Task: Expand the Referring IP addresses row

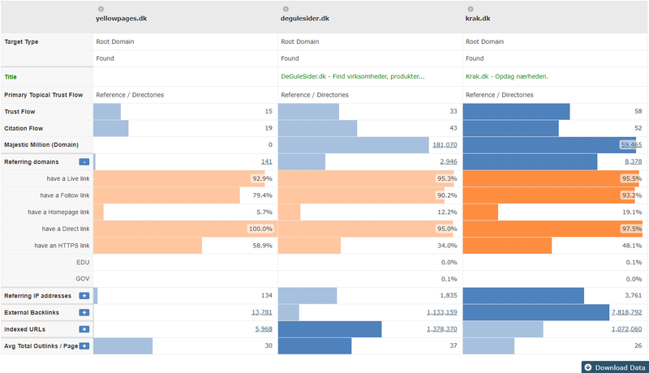Action: (84, 296)
